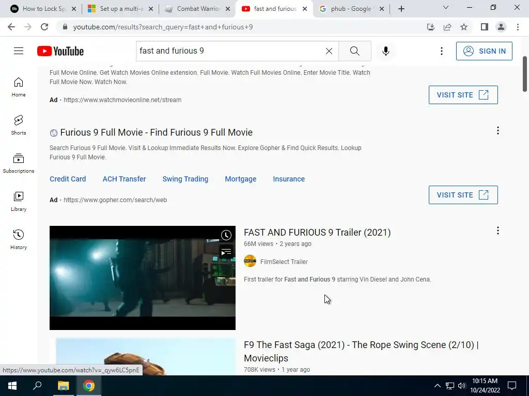
Task: Click the page vertical scrollbar thumb
Action: (x=525, y=74)
